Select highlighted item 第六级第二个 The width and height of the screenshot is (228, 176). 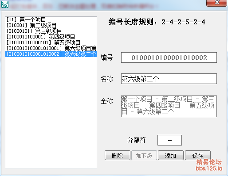(51, 54)
